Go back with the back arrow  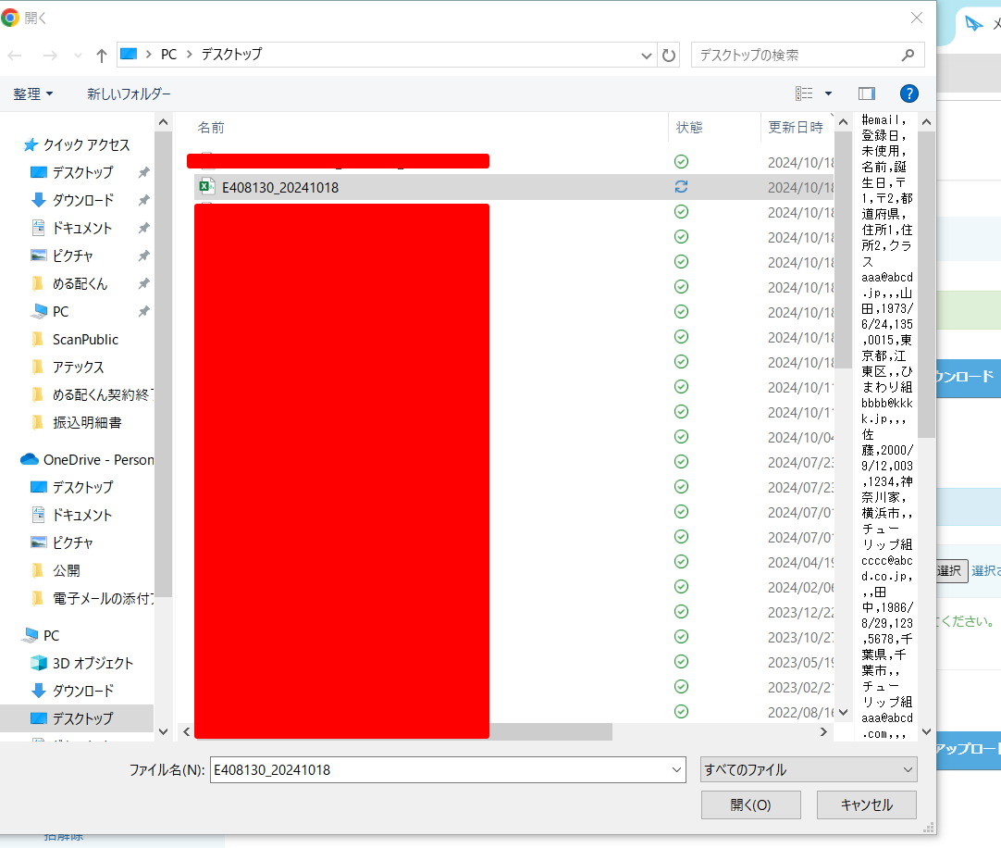coord(15,56)
